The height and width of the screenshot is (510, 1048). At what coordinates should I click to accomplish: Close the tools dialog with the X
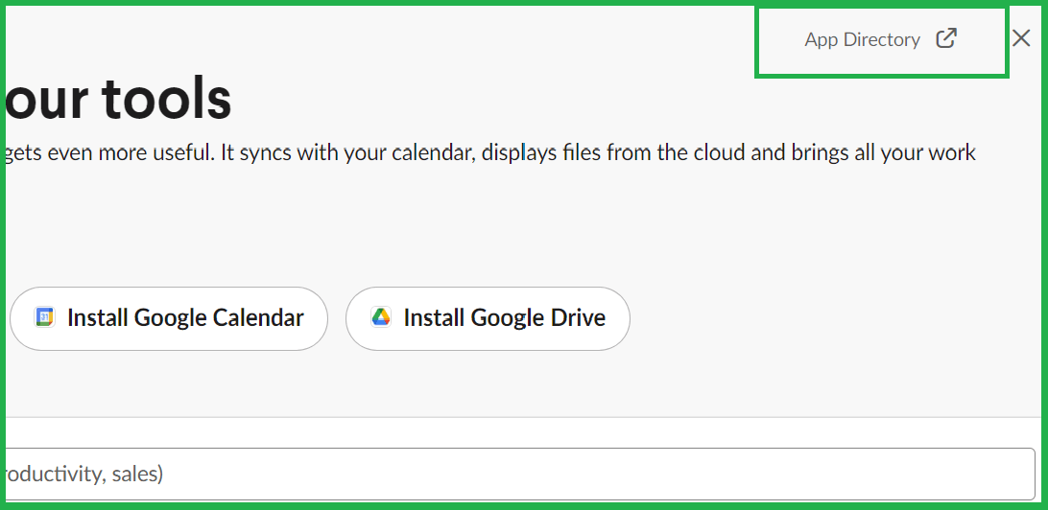(x=1021, y=38)
